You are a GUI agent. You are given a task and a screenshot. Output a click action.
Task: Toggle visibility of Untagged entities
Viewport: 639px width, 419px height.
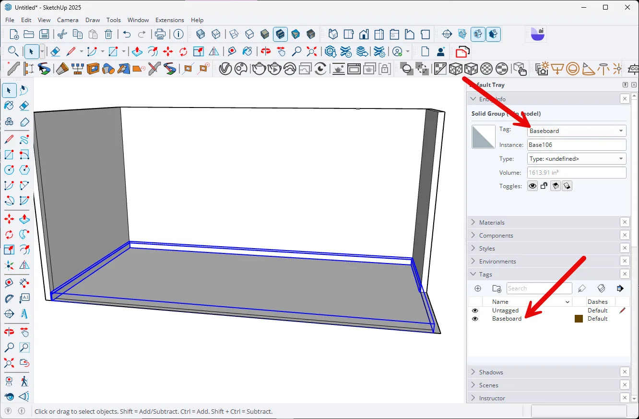[475, 311]
